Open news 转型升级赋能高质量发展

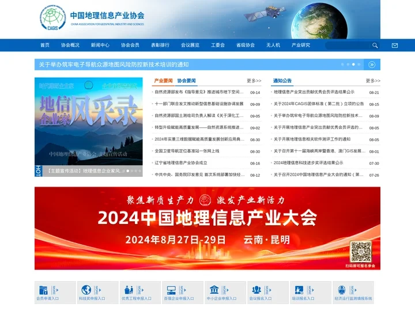(199, 127)
